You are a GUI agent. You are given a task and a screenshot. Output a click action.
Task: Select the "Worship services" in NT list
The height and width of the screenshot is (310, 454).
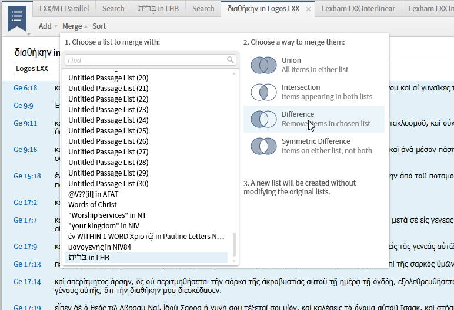coord(107,215)
